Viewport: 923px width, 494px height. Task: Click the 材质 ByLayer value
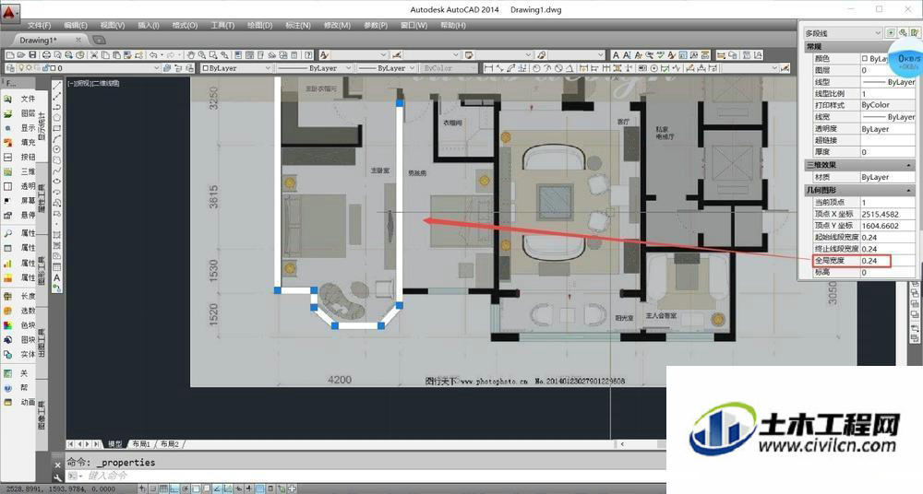click(888, 177)
